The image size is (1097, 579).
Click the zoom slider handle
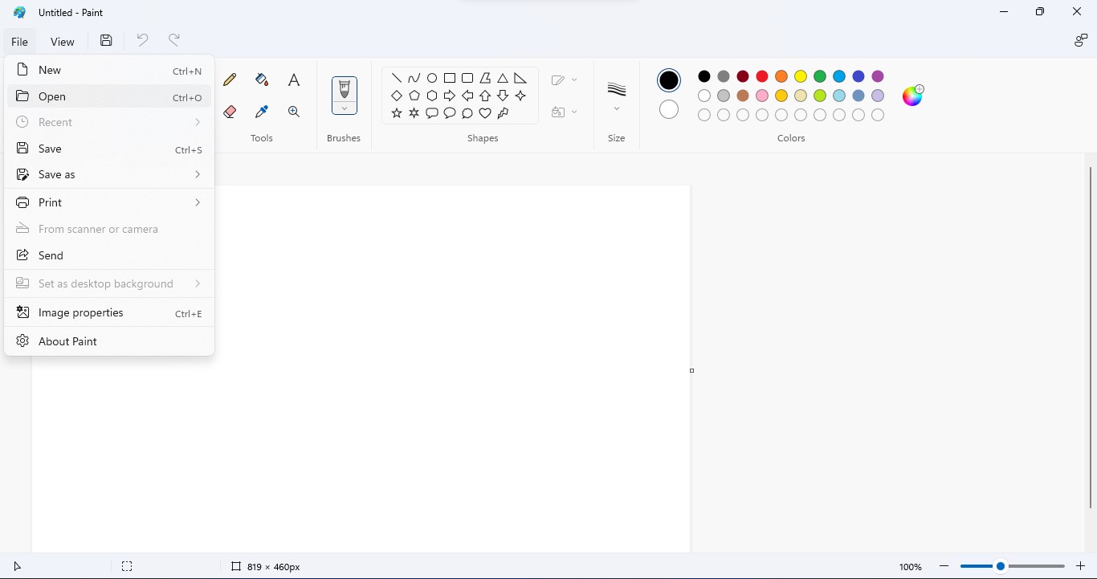(x=1001, y=566)
